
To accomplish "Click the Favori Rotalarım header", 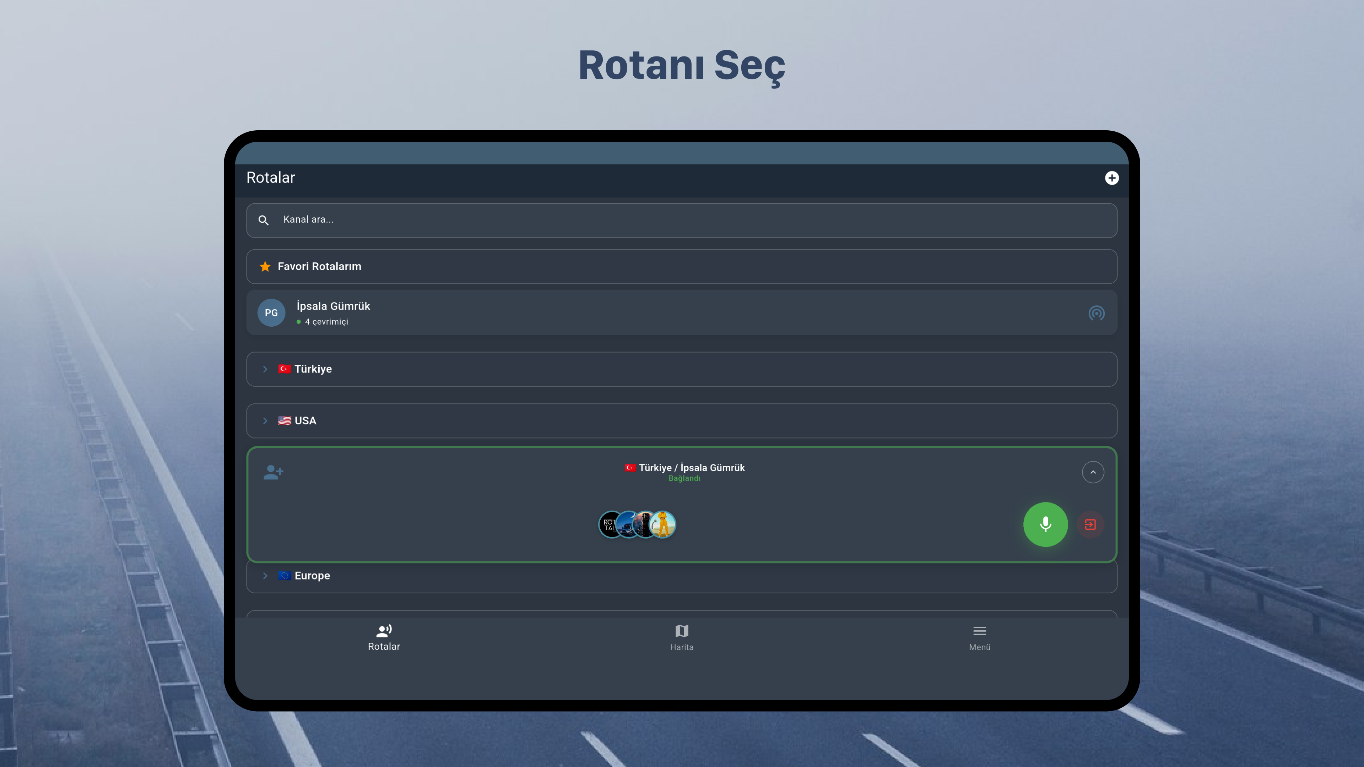I will [x=319, y=267].
